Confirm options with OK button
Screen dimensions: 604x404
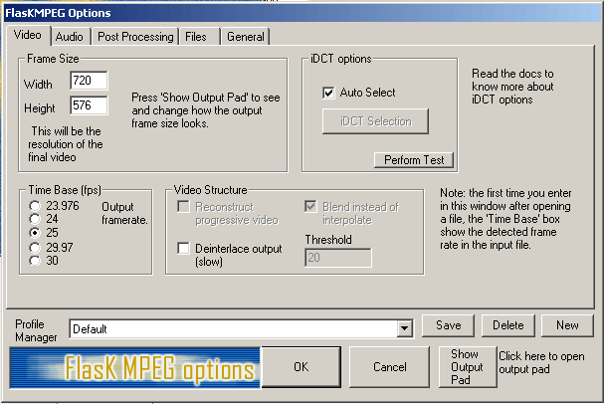(x=302, y=367)
